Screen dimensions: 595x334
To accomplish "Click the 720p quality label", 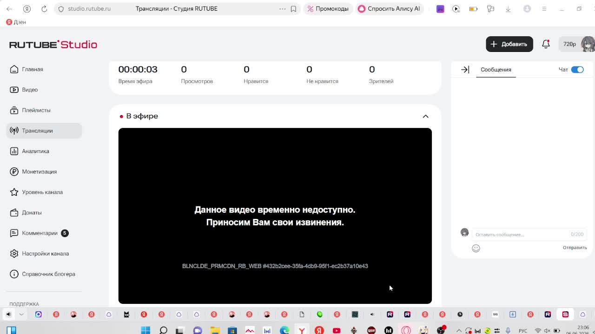I will click(x=569, y=44).
